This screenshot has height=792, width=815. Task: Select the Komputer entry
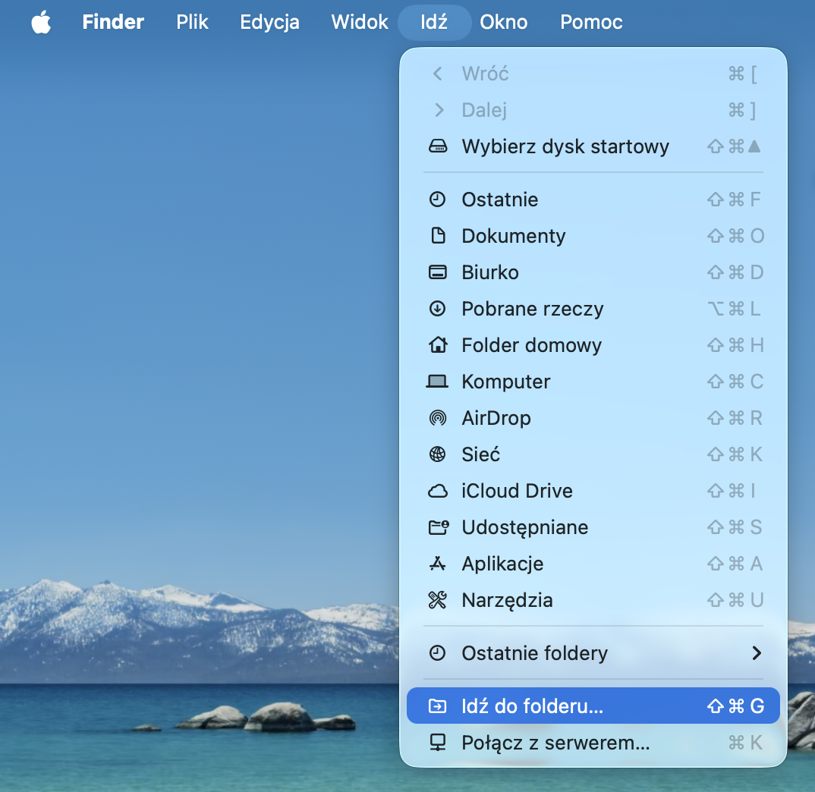coord(593,382)
